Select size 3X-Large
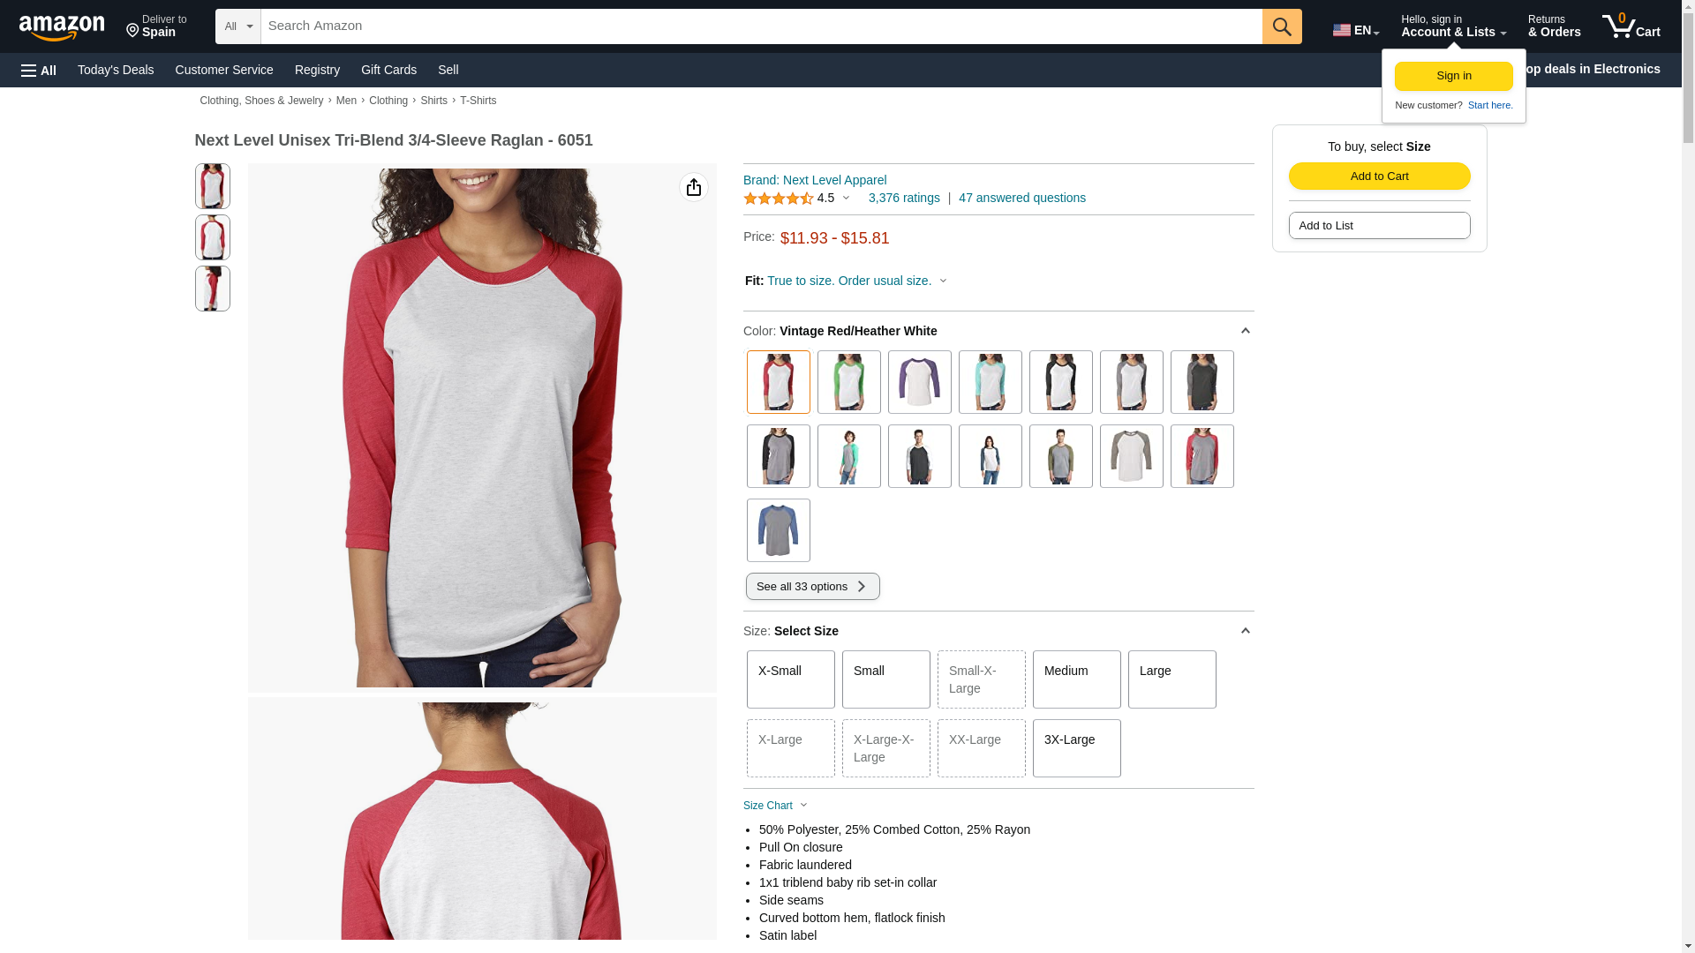 pyautogui.click(x=1077, y=748)
